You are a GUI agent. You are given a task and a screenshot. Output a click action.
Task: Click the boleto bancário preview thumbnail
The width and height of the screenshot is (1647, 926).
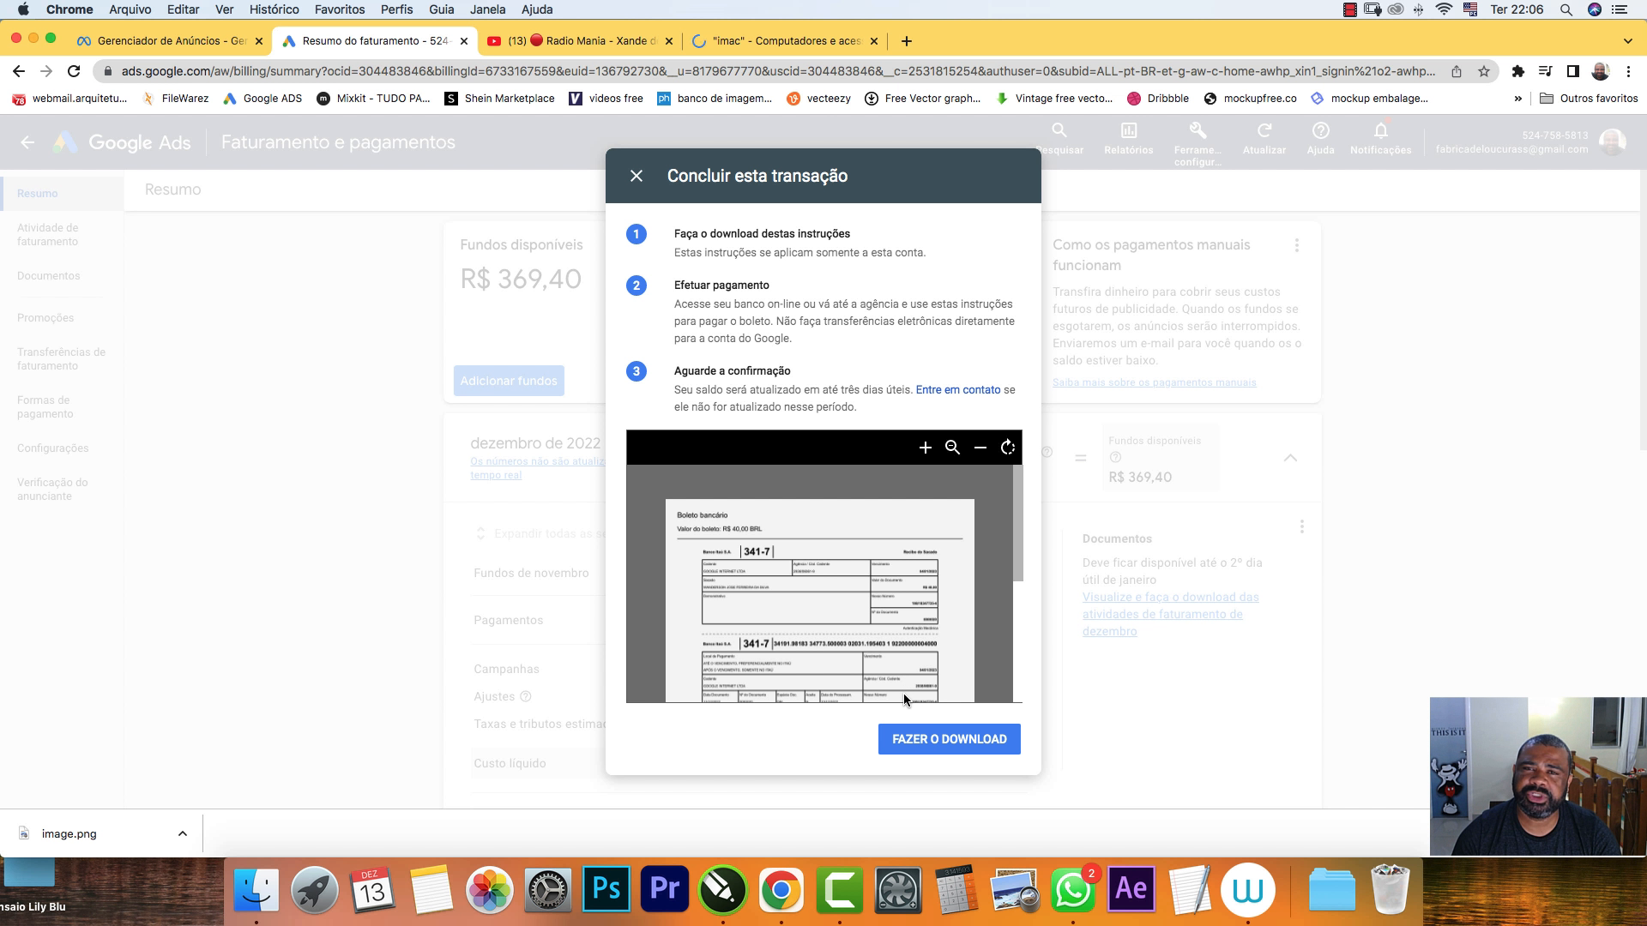pos(819,600)
